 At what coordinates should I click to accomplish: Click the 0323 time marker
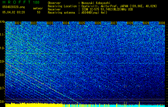tap(50, 23)
